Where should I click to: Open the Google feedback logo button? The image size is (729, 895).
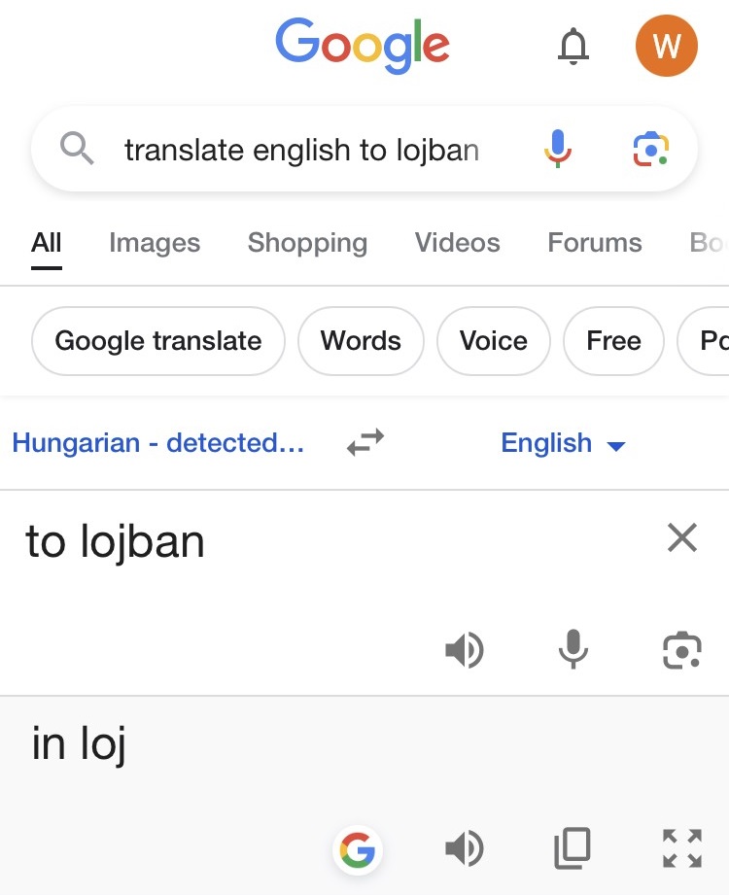[x=358, y=850]
